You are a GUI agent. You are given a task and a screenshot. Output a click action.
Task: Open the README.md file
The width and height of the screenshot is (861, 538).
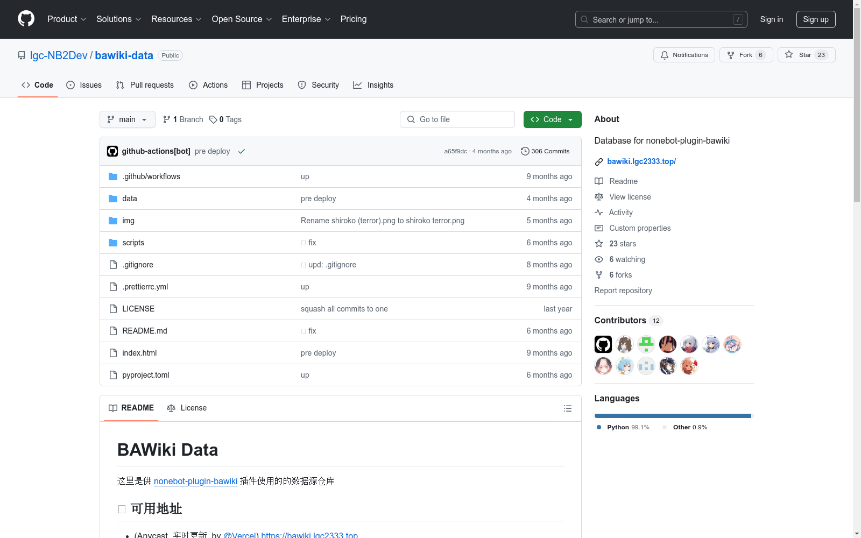pyautogui.click(x=145, y=331)
